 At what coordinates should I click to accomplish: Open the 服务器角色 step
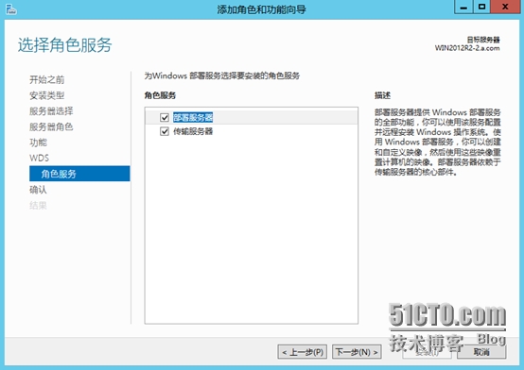click(x=51, y=126)
